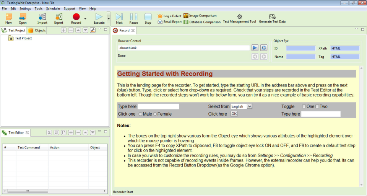367x196 pixels.
Task: Click the Import toolbar icon
Action: click(42, 18)
